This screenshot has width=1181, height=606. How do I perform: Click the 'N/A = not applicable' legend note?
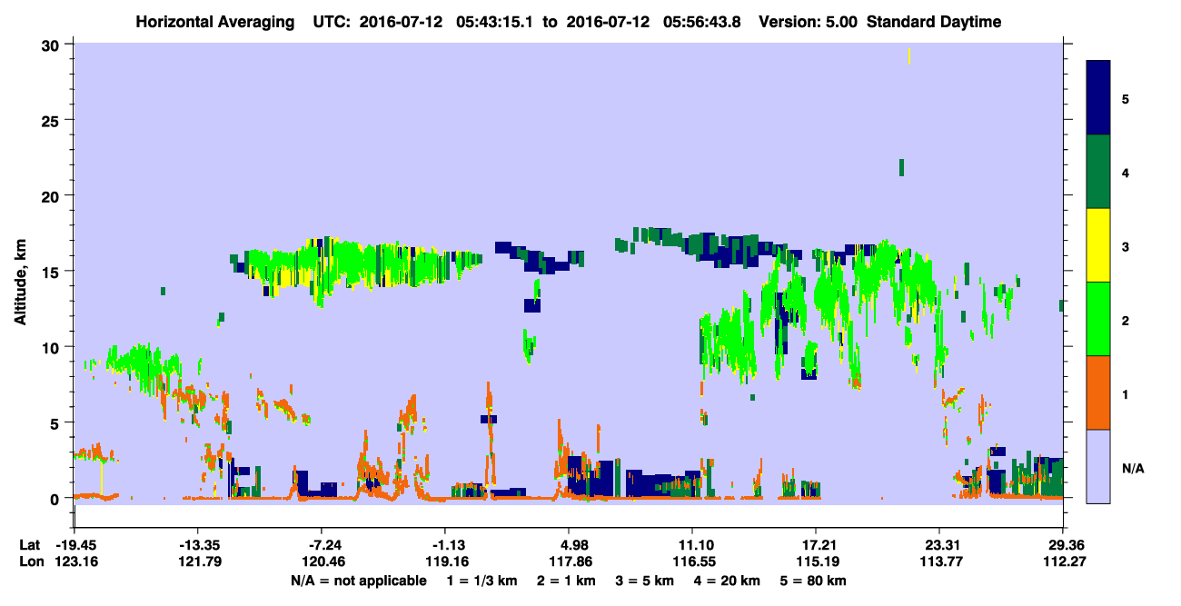[x=358, y=580]
